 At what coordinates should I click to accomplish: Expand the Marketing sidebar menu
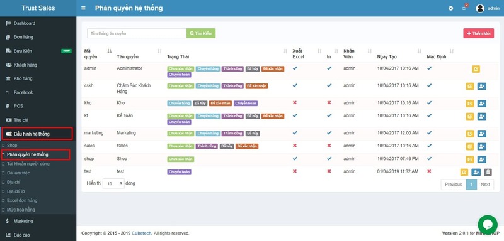(38, 221)
